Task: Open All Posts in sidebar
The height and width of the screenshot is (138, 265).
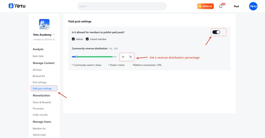Action: point(37,70)
